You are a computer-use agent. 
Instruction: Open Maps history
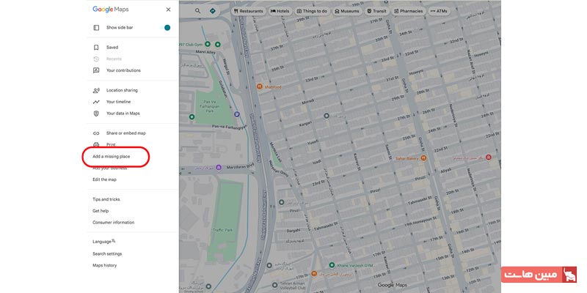[x=104, y=265]
